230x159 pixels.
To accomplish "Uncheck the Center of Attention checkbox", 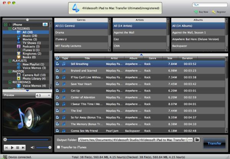I will click(x=58, y=97).
